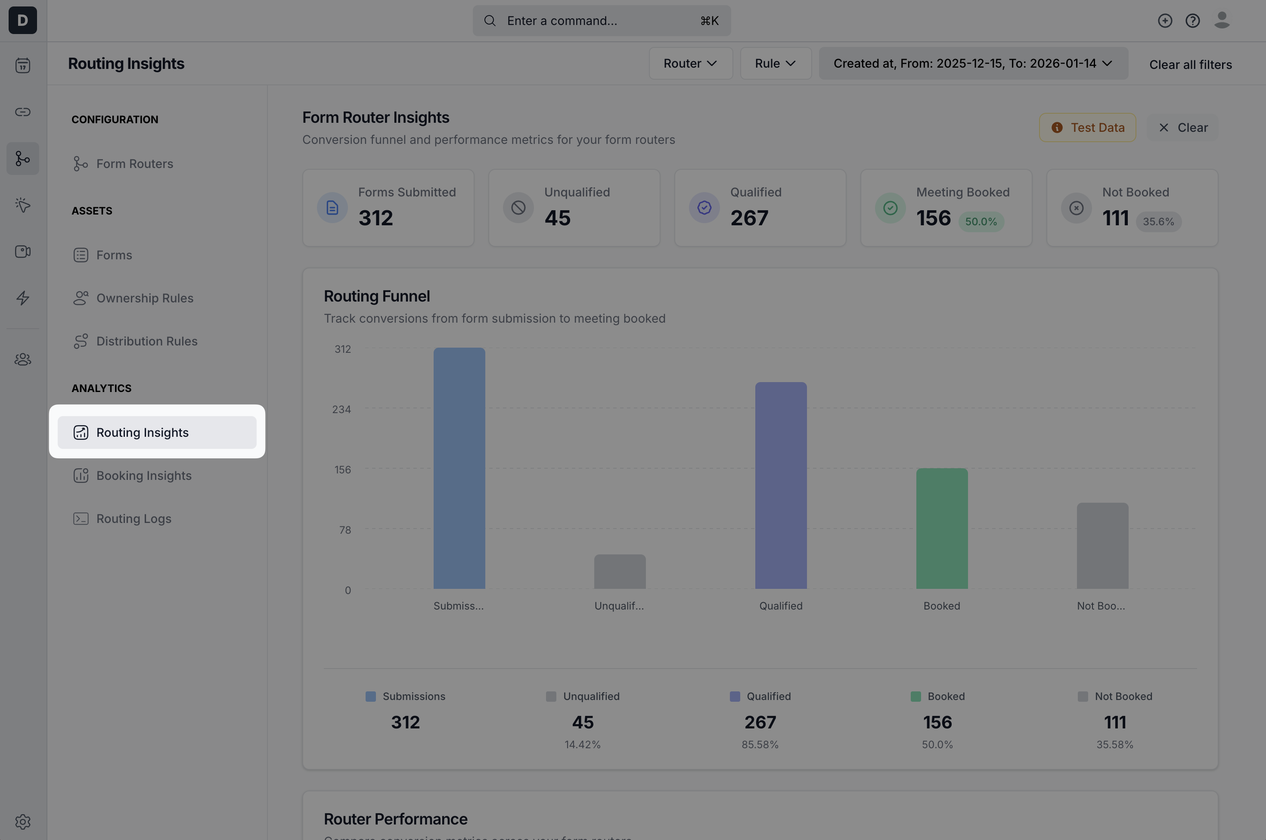Viewport: 1266px width, 840px height.
Task: Navigate to Form Routers
Action: pyautogui.click(x=134, y=164)
